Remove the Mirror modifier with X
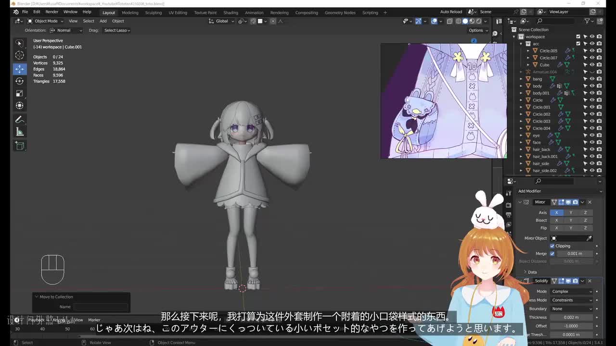 pyautogui.click(x=590, y=202)
